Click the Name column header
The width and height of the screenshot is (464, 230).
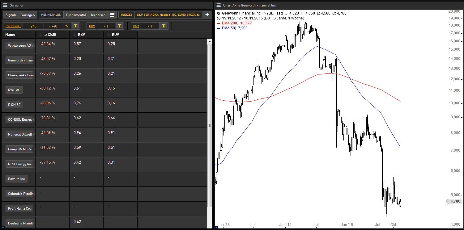(10, 35)
